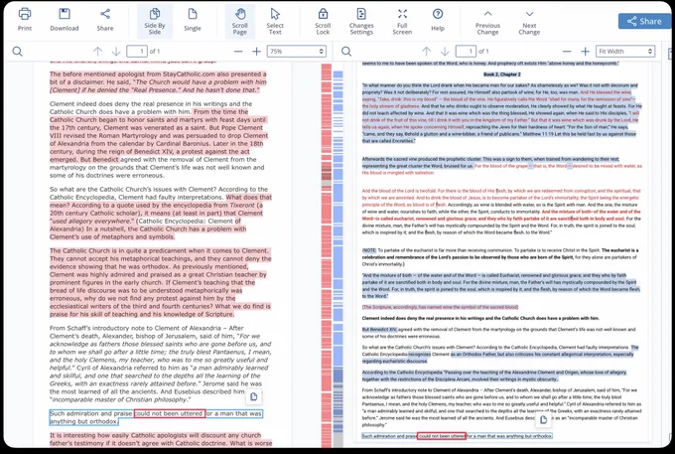Go to next page in right pane

[x=445, y=52]
